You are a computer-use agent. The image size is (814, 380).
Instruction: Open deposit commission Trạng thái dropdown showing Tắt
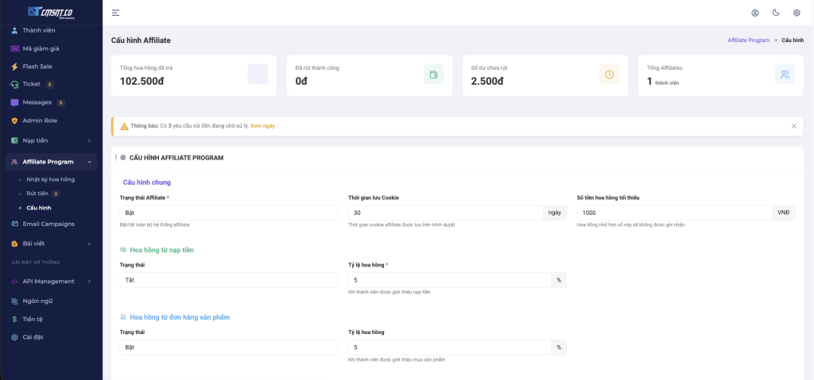coord(228,280)
